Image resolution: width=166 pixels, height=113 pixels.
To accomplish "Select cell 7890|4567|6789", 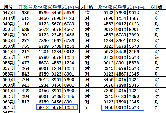I will pos(56,41).
